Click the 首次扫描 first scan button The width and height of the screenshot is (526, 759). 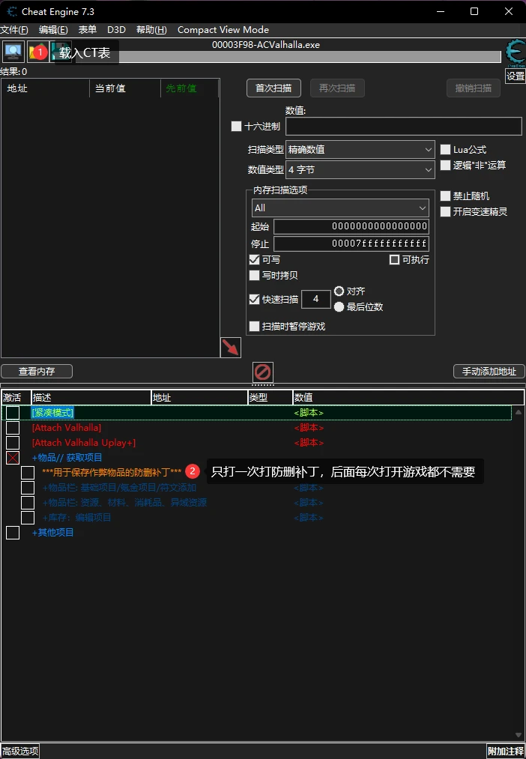(x=274, y=88)
